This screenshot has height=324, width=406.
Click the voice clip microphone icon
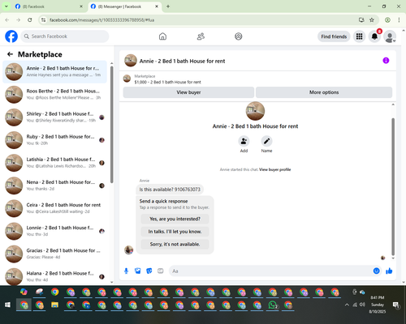point(126,271)
